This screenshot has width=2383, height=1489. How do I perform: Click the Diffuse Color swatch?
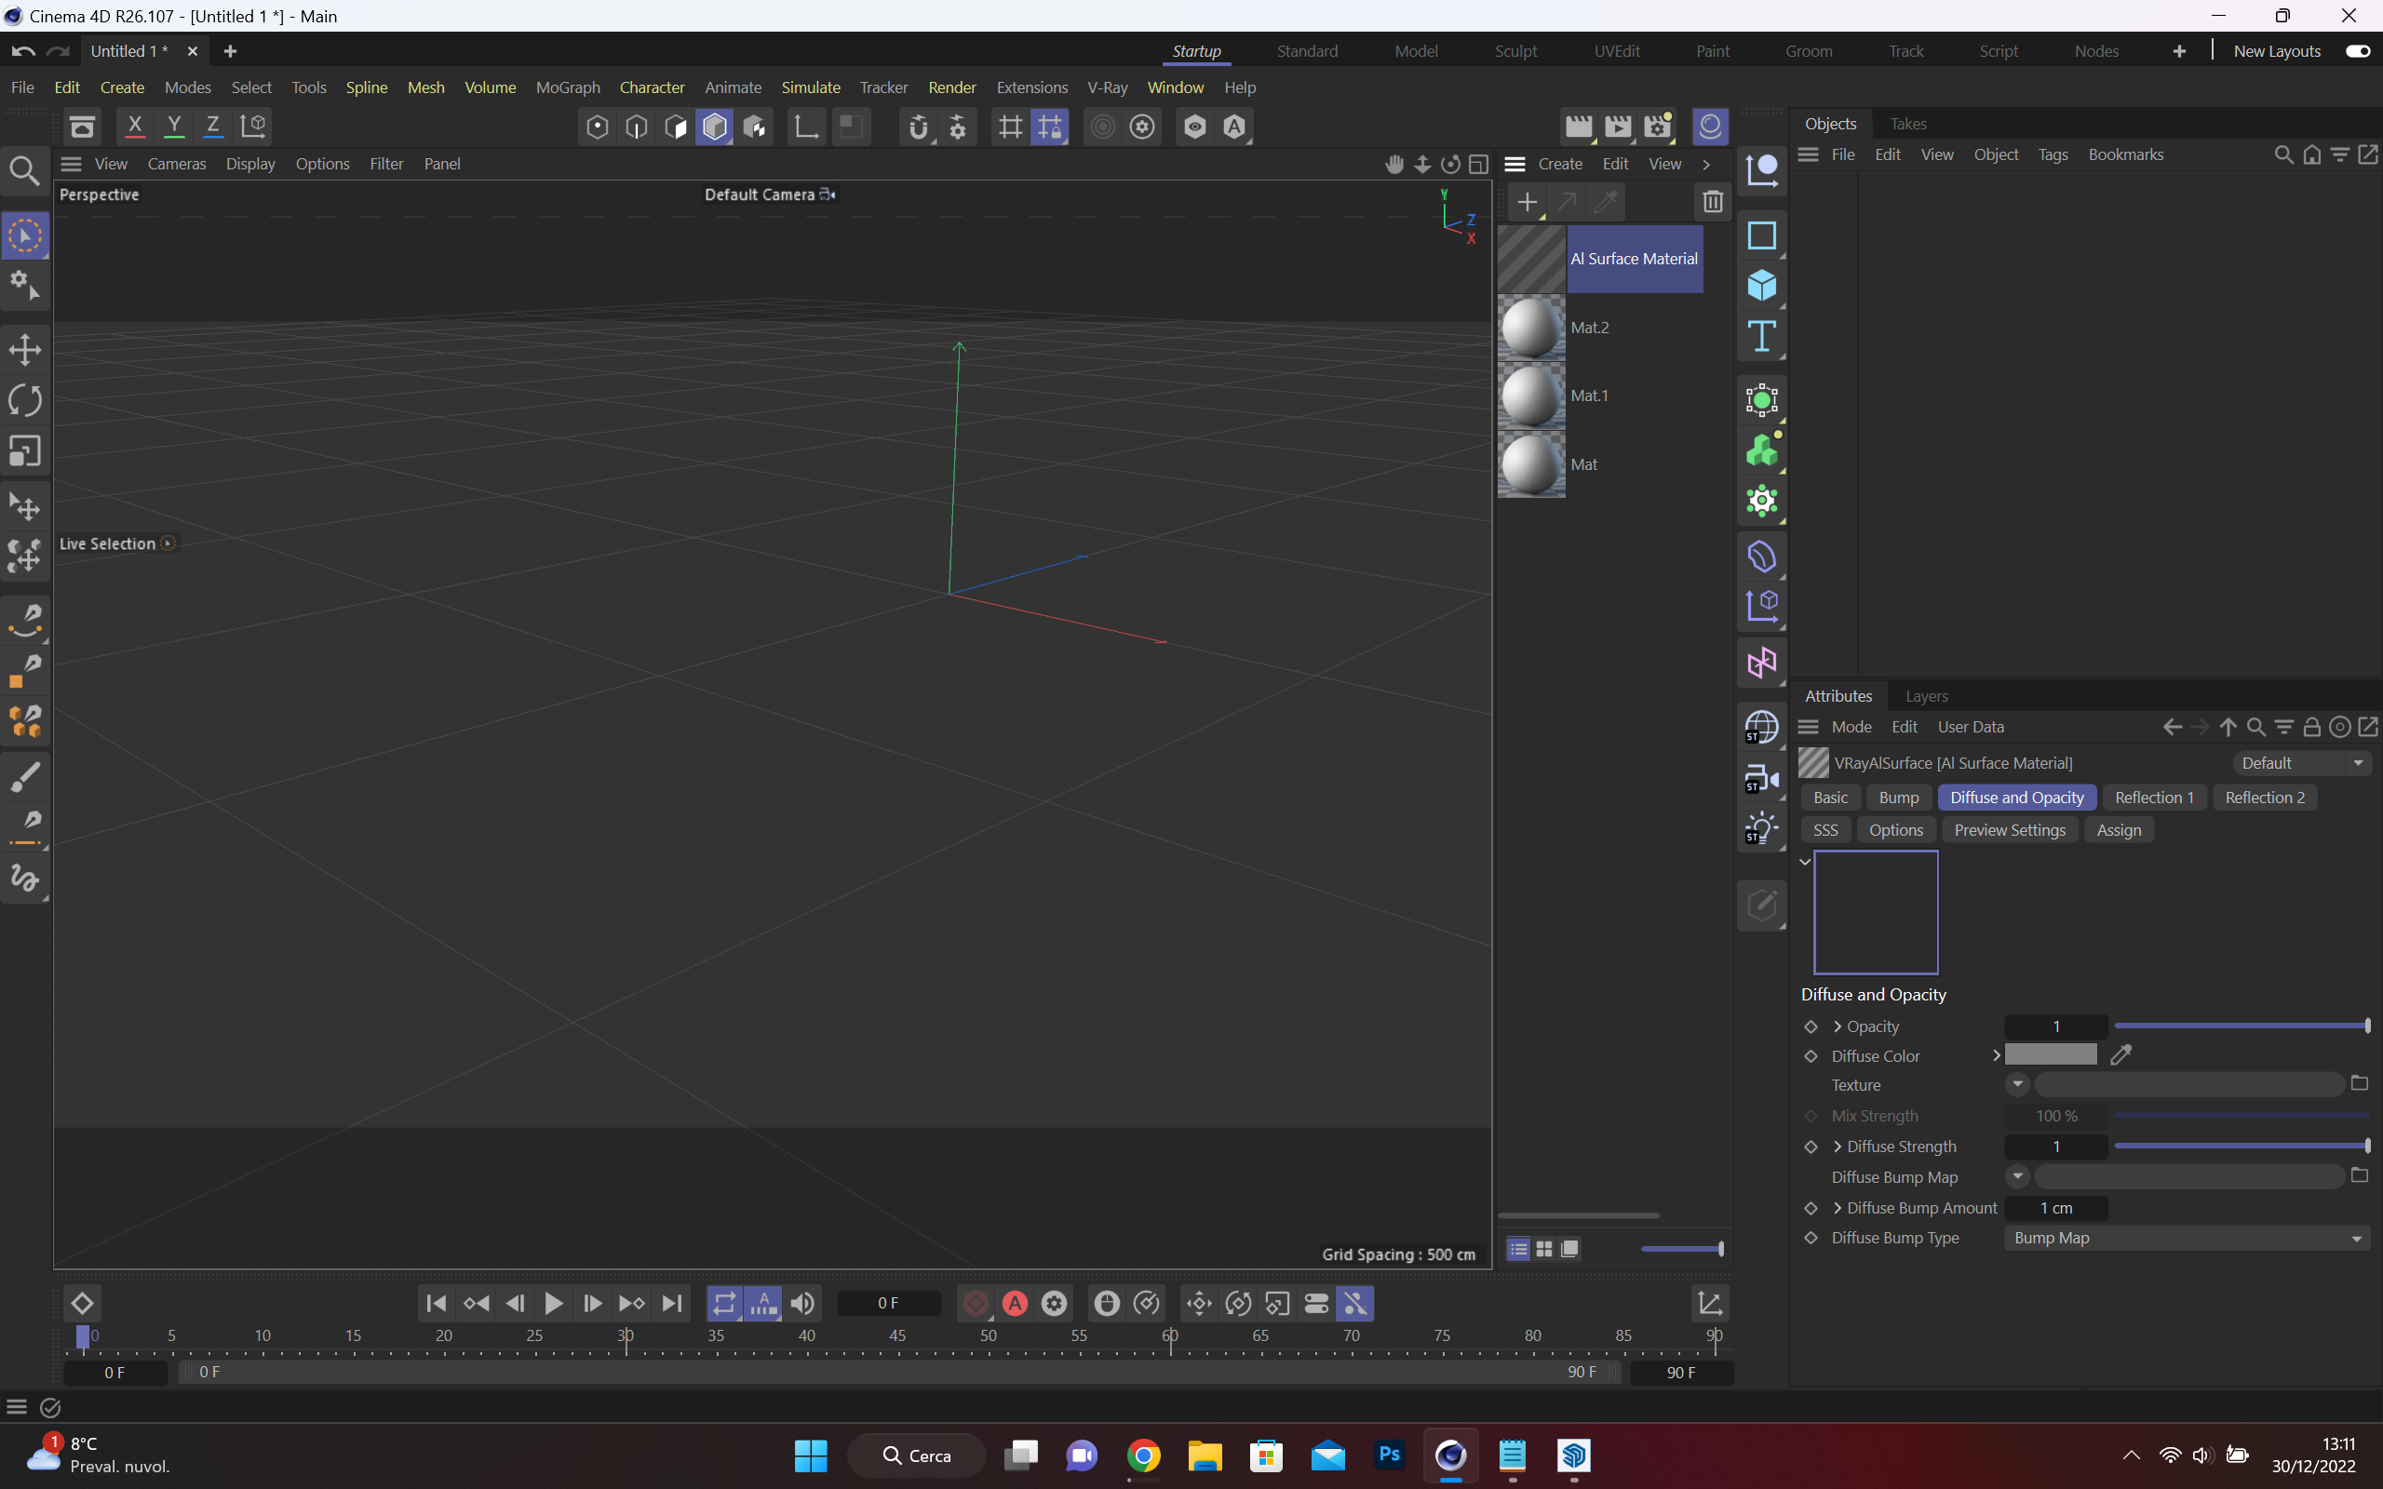tap(2050, 1054)
